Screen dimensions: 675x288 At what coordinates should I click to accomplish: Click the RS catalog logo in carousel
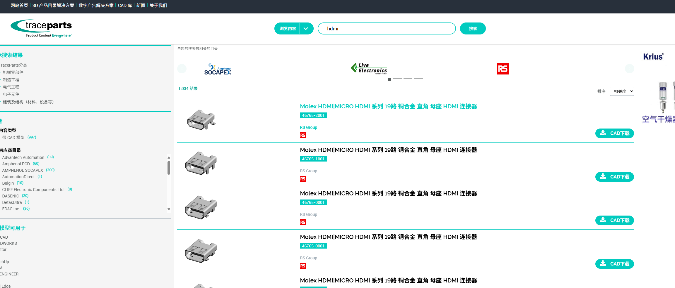(x=503, y=69)
